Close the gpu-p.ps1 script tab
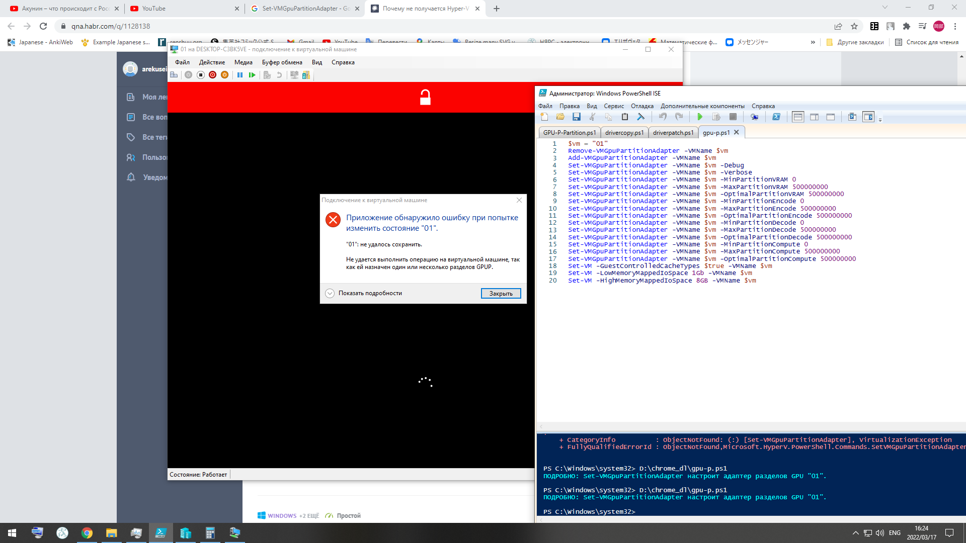Screen dimensions: 966x543 (737, 132)
